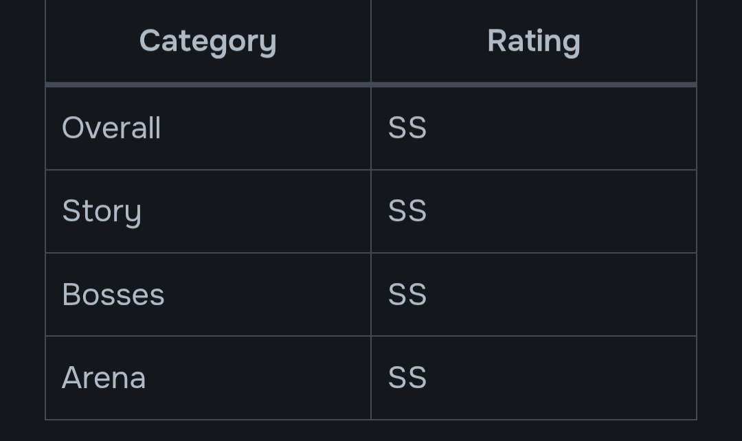Click the divider between Category and Rating headers
Viewport: 742px width, 441px height.
371,41
